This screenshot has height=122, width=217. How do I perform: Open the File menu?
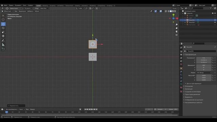tap(5, 5)
